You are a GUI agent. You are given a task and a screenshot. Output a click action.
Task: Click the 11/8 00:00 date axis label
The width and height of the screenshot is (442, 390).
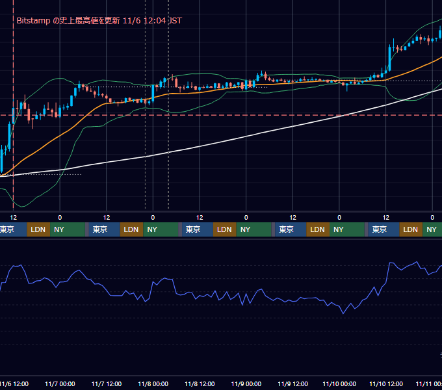[153, 383]
